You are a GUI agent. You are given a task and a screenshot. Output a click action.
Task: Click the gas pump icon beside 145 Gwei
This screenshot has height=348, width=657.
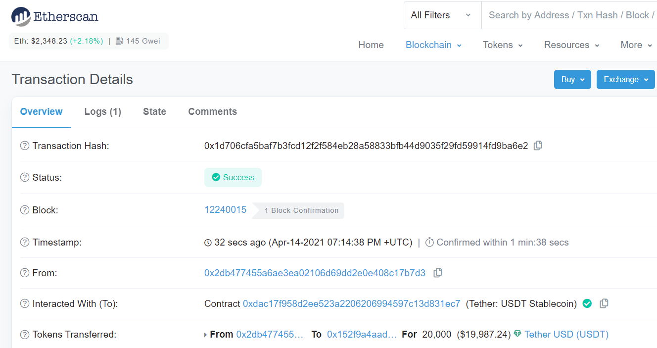119,41
